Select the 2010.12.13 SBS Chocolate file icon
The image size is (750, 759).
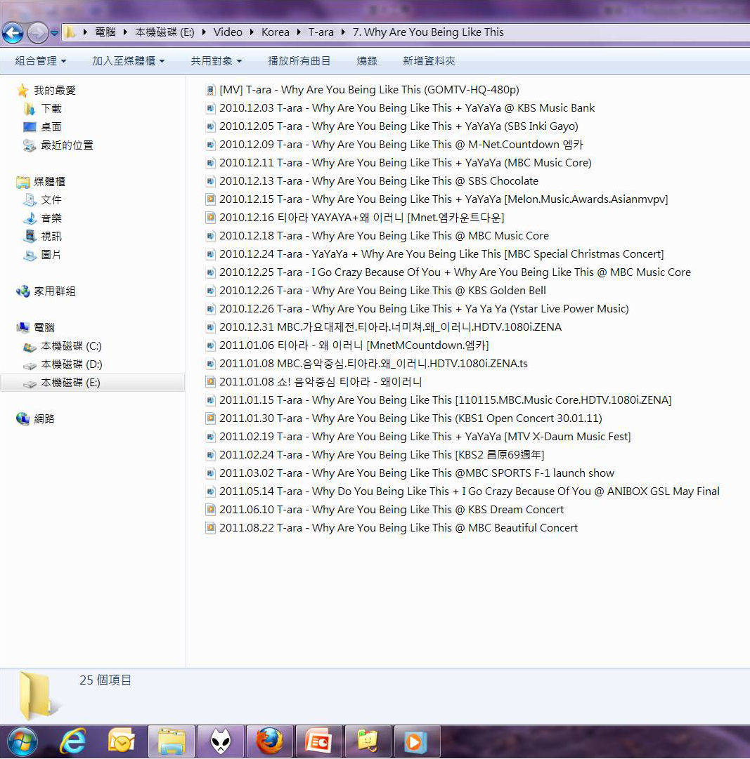(x=210, y=181)
